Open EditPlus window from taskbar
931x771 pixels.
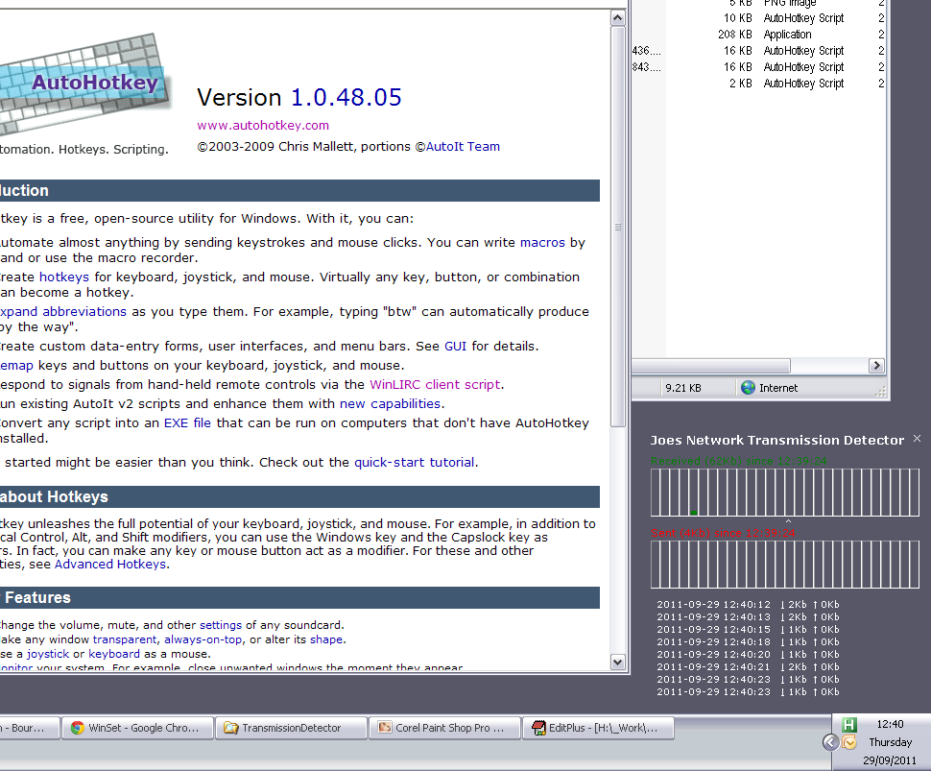coord(597,728)
